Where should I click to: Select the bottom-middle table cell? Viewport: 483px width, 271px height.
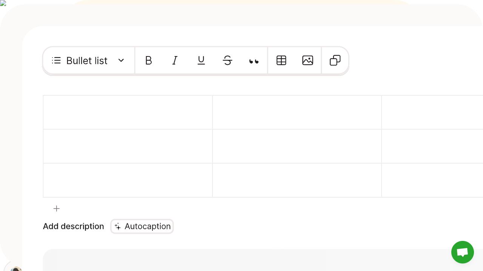click(x=297, y=180)
